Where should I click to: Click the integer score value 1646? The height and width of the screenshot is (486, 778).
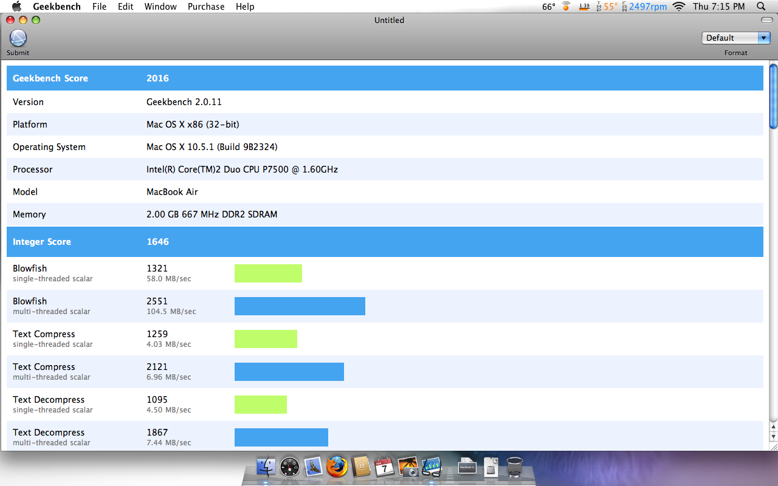157,242
